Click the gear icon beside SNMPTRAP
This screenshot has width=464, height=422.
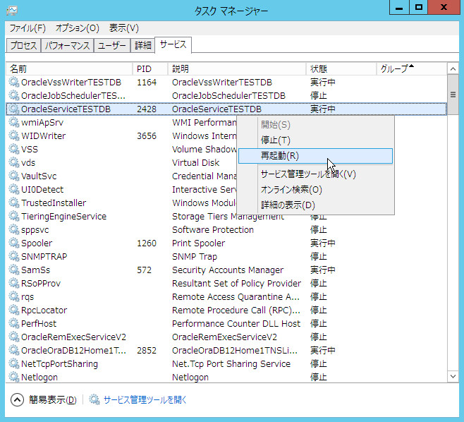point(14,256)
